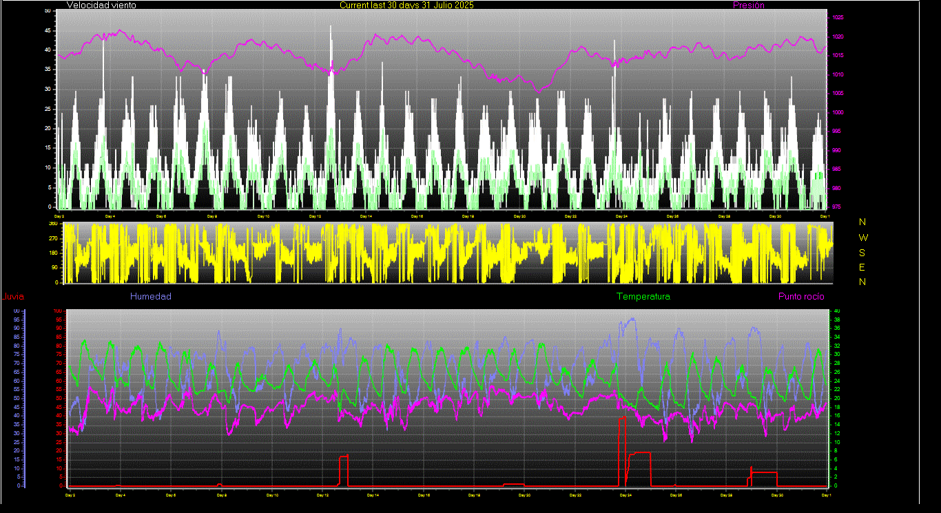The height and width of the screenshot is (513, 941).
Task: Click pressure axis value 1020
Action: click(x=838, y=36)
